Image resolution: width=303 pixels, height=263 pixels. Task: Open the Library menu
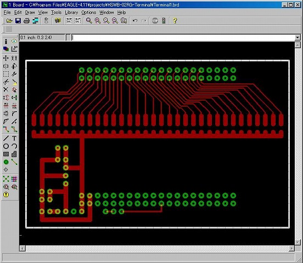pos(71,13)
